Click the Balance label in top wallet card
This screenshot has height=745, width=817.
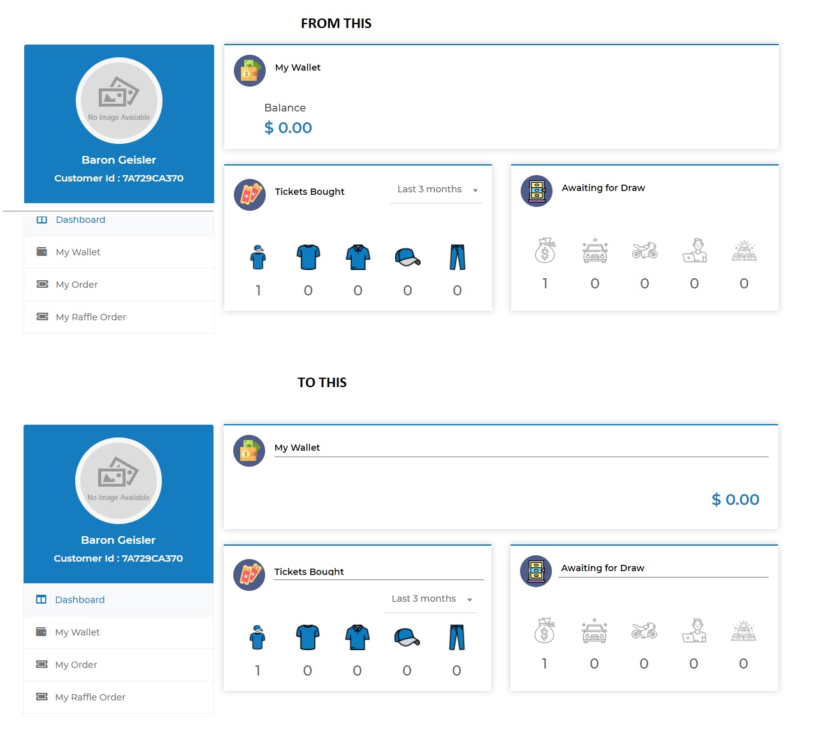click(x=285, y=108)
